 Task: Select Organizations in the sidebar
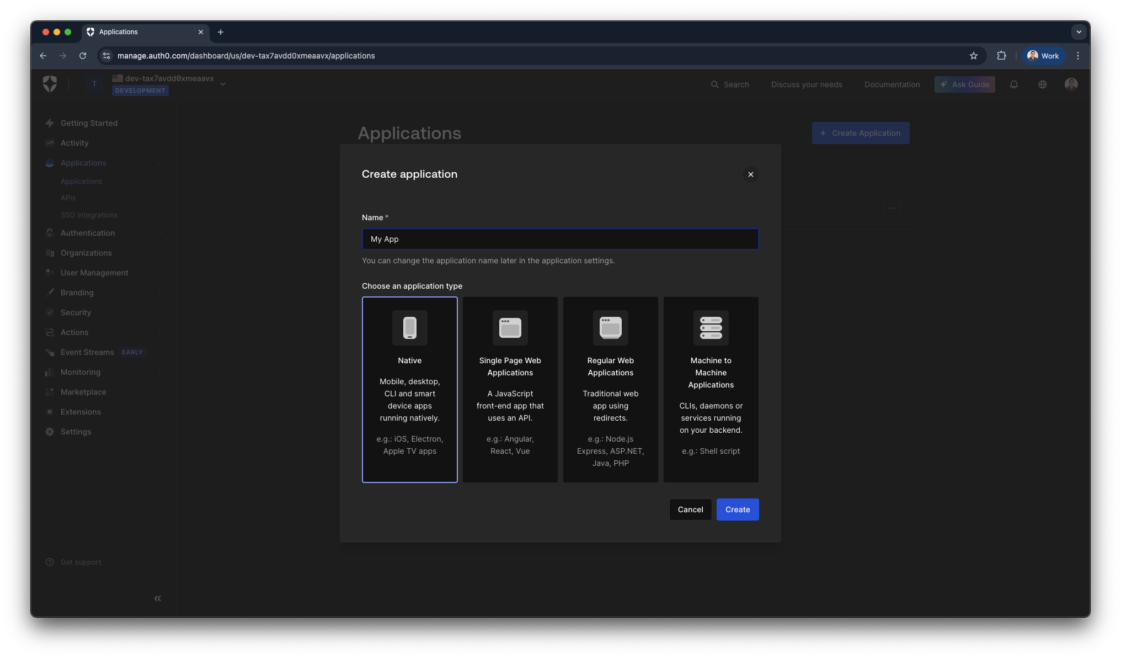pos(86,253)
